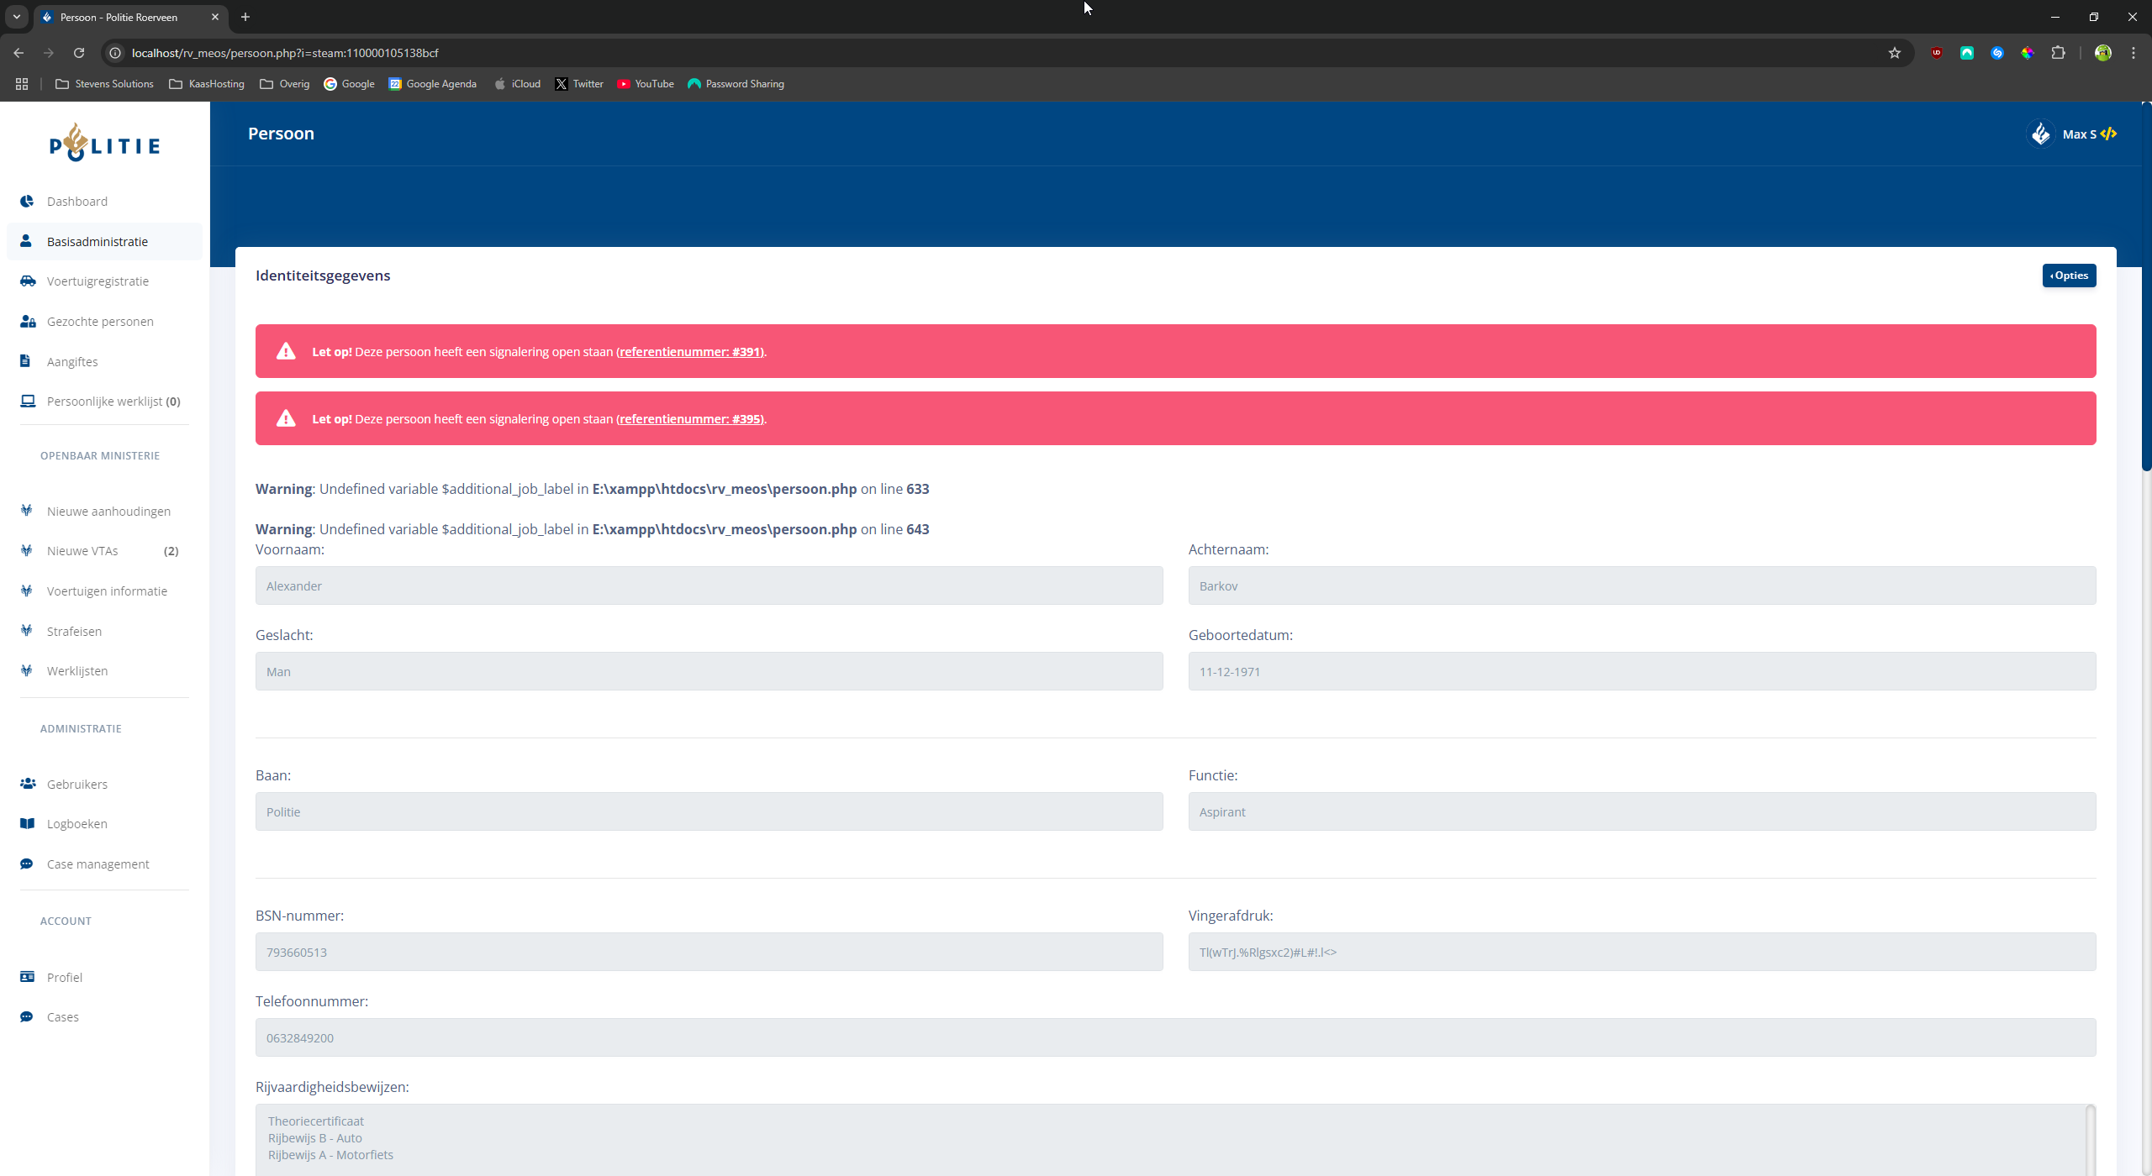Open signalering referentienummer #395 link
This screenshot has width=2152, height=1176.
tap(690, 419)
